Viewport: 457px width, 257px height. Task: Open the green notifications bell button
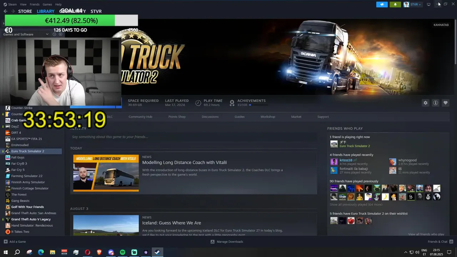click(395, 4)
